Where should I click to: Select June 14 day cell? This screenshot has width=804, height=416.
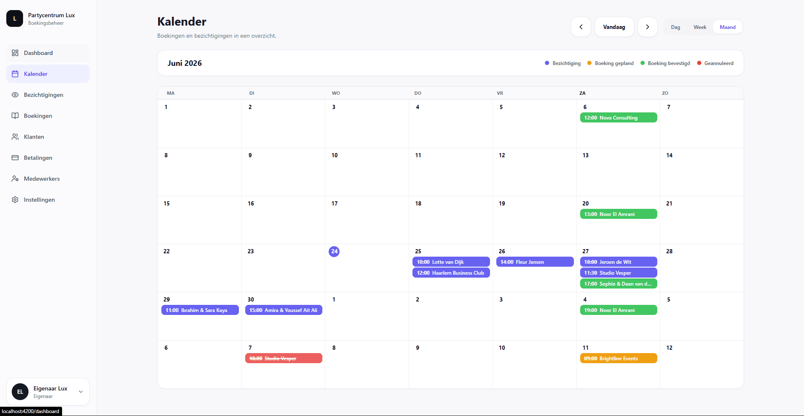coord(702,172)
